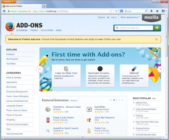
Task: Click the All link beside MOST POPULAR
Action: (x=154, y=99)
